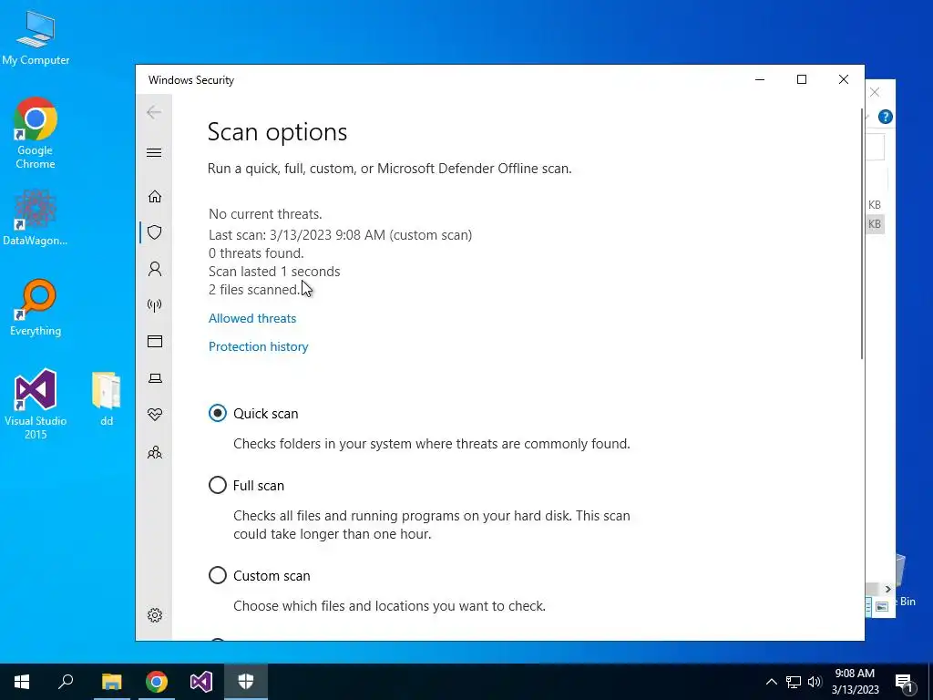The width and height of the screenshot is (933, 700).
Task: Select the Full scan radio button
Action: [218, 485]
